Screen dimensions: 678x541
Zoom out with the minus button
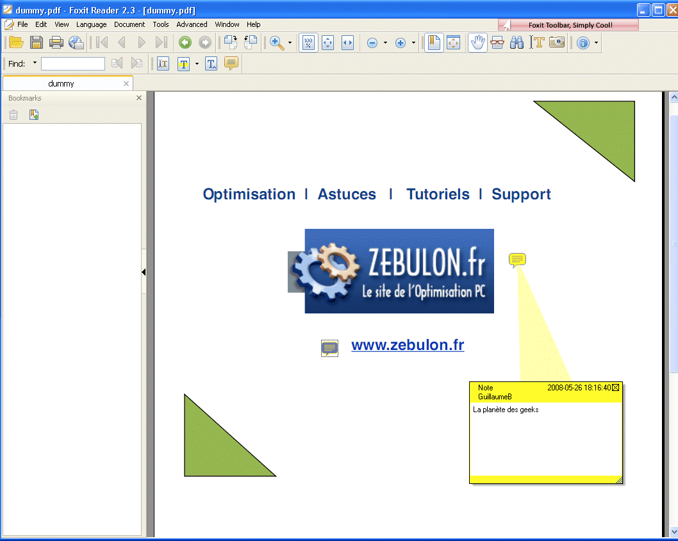372,43
